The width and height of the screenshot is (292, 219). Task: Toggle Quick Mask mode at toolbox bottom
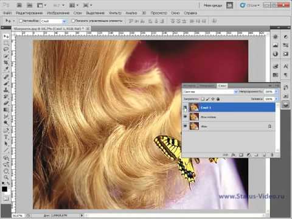click(x=6, y=199)
